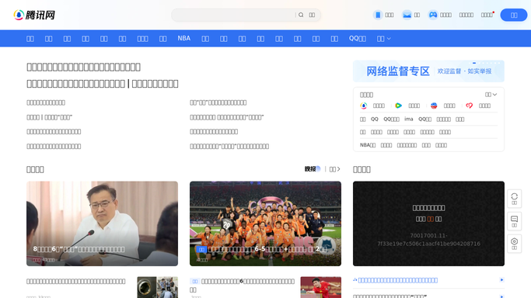Open the second large headline with vertical bar

click(103, 84)
